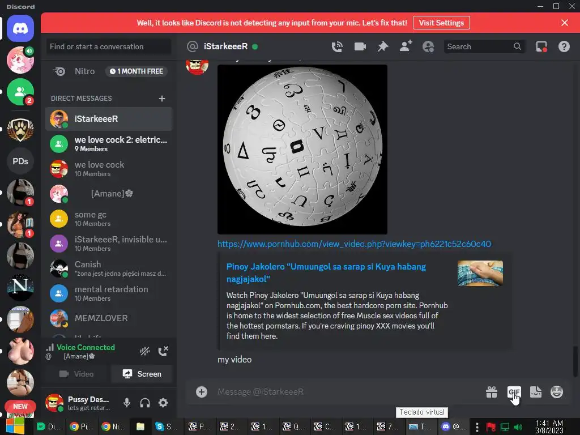Open the Windows Start menu

(x=15, y=426)
